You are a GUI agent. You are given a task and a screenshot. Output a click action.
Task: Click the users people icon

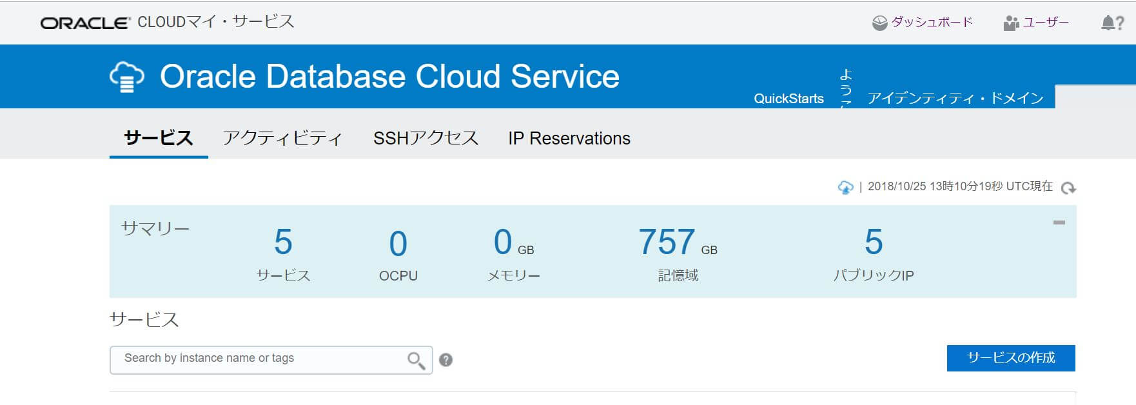click(1011, 23)
